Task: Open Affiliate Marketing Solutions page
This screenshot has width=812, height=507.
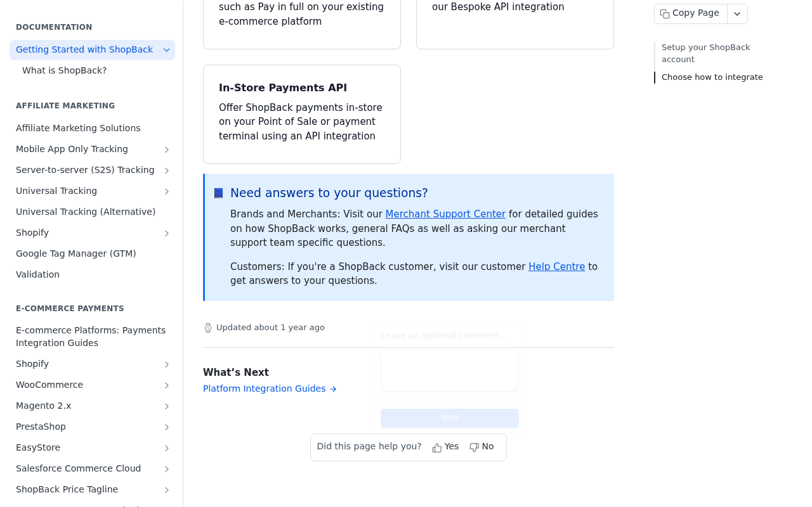Action: pyautogui.click(x=78, y=128)
